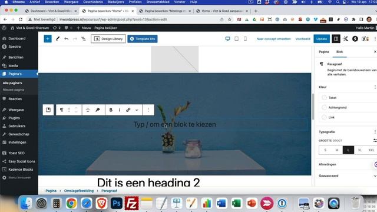Open FileZilla from the Dock
377x212 pixels.
point(131,203)
